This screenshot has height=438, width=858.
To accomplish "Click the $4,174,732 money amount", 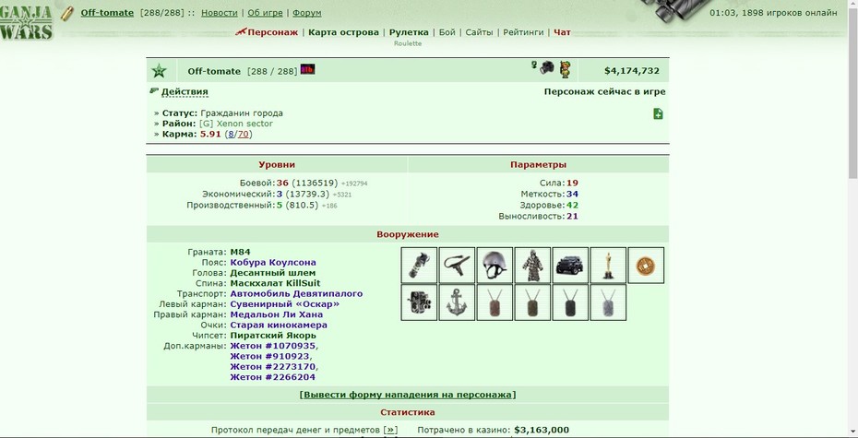I will click(631, 70).
